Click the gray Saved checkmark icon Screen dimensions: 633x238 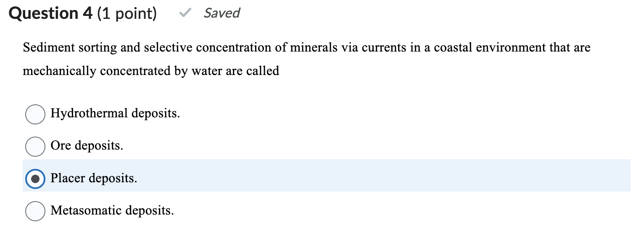tap(183, 13)
